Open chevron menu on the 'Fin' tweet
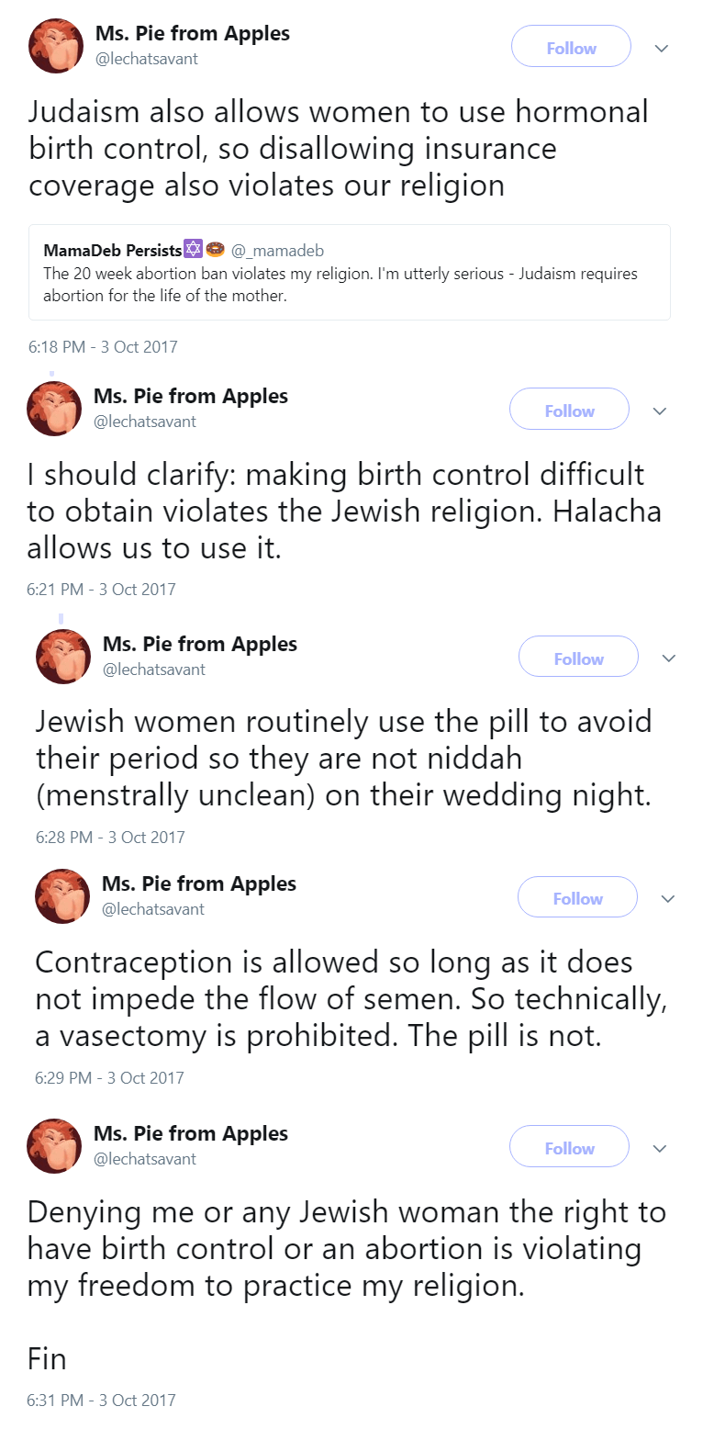The height and width of the screenshot is (1429, 714). click(659, 1149)
